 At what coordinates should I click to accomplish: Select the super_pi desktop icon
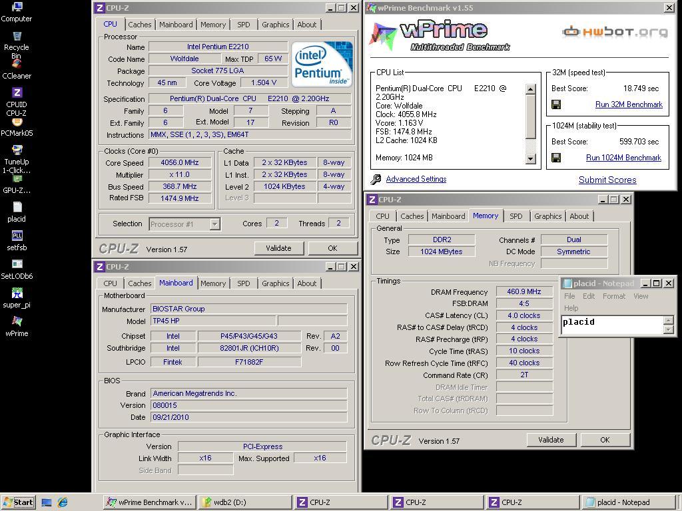(17, 298)
